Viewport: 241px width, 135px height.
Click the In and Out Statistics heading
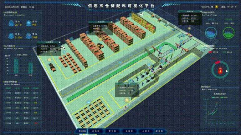pyautogui.click(x=13, y=48)
